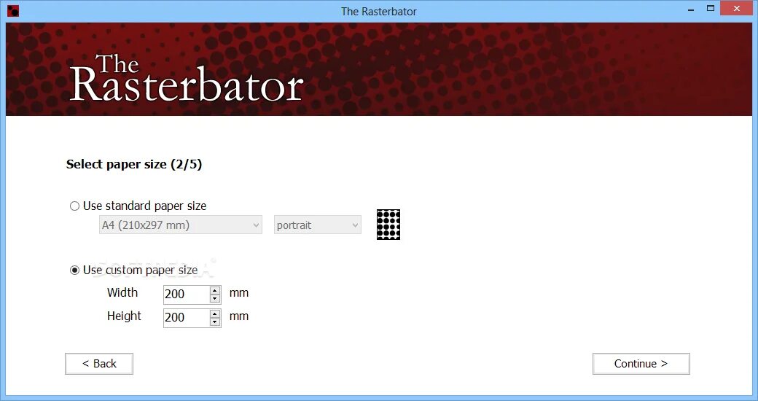Click the 'Select paper size (2/5)' heading

[x=134, y=165]
